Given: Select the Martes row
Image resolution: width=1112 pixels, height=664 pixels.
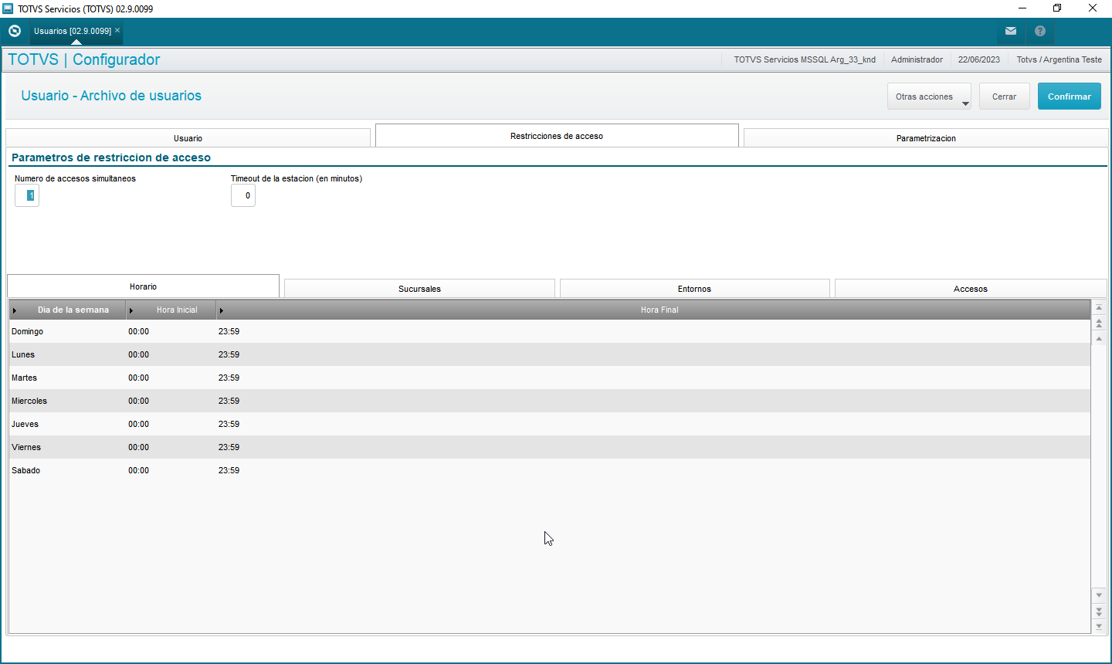Looking at the screenshot, I should [549, 378].
